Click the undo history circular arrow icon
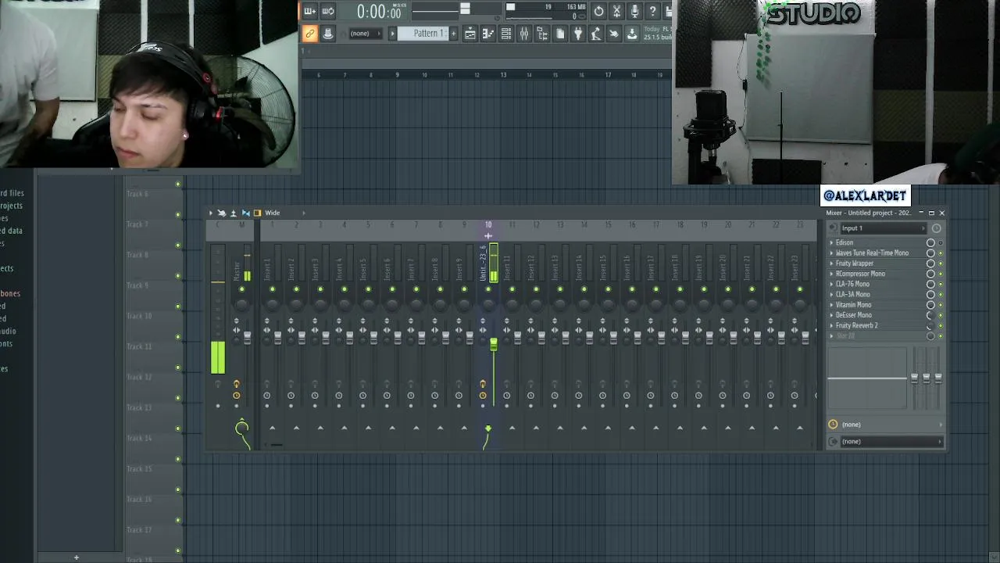This screenshot has width=1000, height=563. point(598,11)
